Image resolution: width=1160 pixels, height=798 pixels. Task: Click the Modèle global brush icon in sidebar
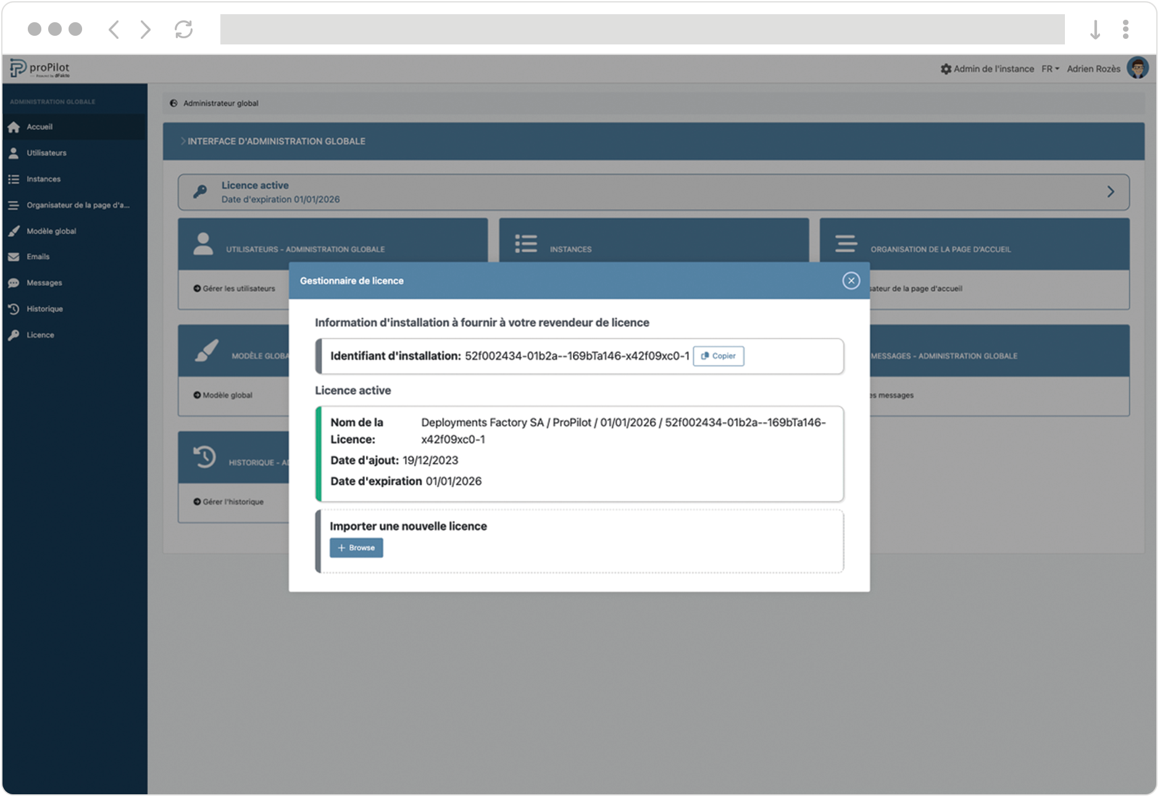pos(14,231)
